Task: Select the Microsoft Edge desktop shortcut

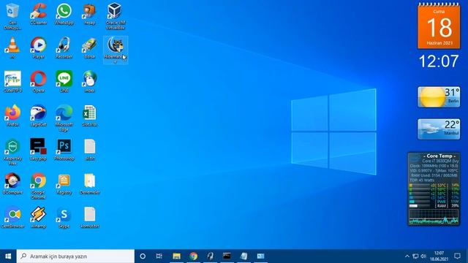Action: 64,118
